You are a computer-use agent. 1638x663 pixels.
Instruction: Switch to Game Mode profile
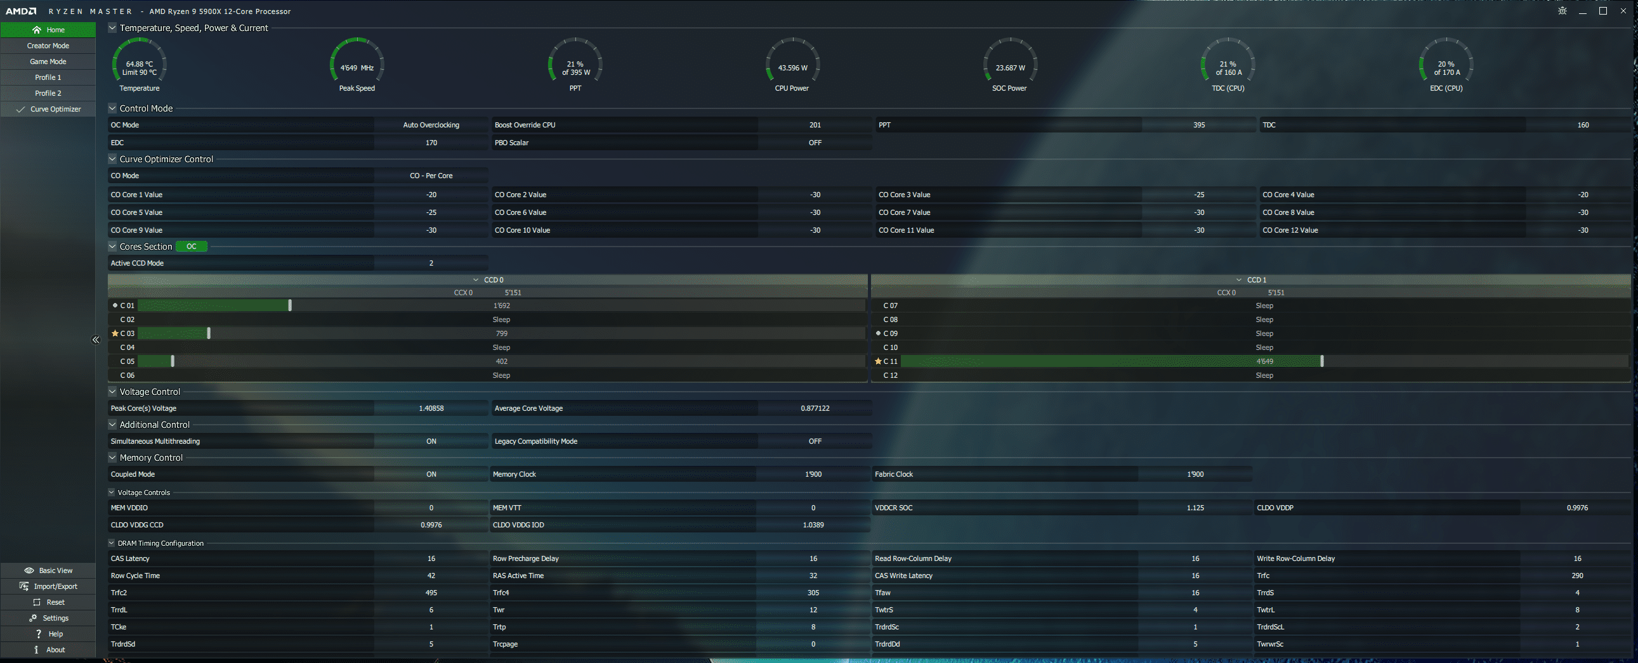[x=48, y=61]
